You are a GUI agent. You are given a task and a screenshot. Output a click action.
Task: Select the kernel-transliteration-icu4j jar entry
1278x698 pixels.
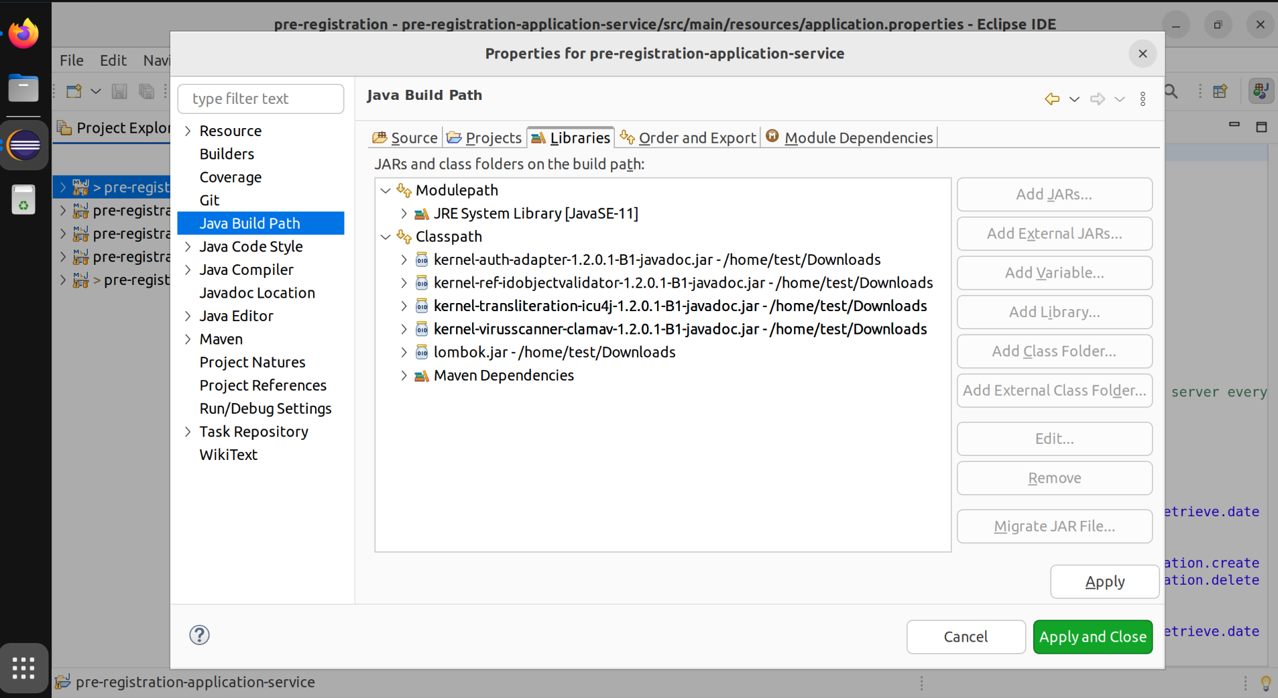coord(680,306)
